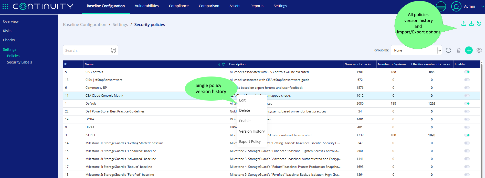The image size is (485, 178).
Task: Select the HIPAA policy name
Action: (90, 127)
